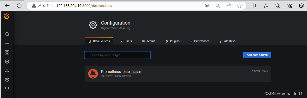Click the Organization: Main Org. subtitle

tap(116, 28)
